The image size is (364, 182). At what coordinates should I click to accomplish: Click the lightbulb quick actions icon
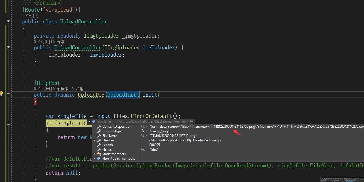[1, 94]
